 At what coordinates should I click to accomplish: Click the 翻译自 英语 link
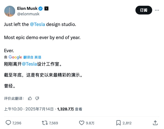[x=32, y=57]
